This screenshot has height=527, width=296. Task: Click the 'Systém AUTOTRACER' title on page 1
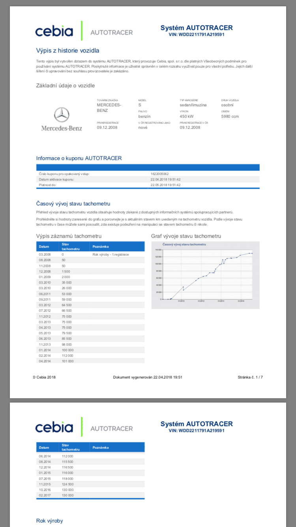(197, 28)
